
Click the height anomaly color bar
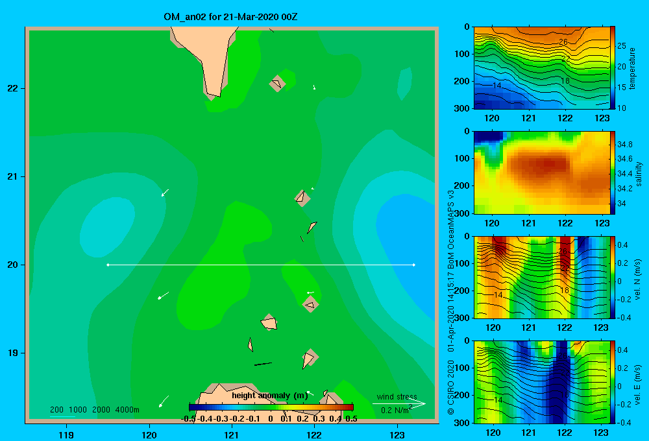coord(271,407)
